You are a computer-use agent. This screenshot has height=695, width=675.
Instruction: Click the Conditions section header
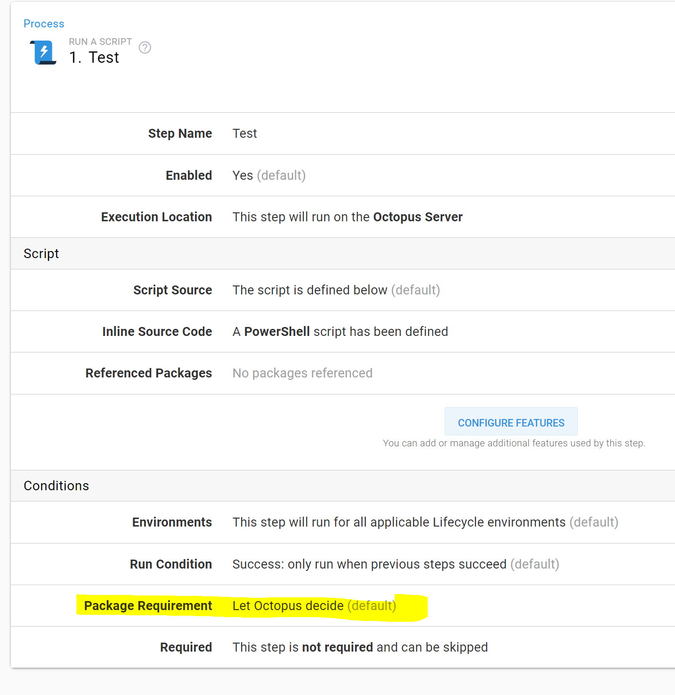[56, 486]
